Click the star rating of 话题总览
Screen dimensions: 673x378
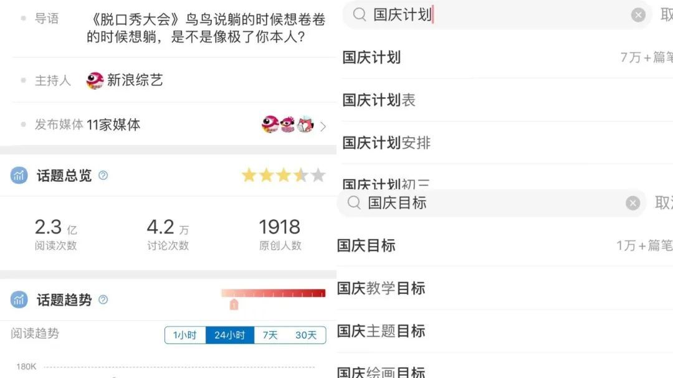(x=284, y=175)
